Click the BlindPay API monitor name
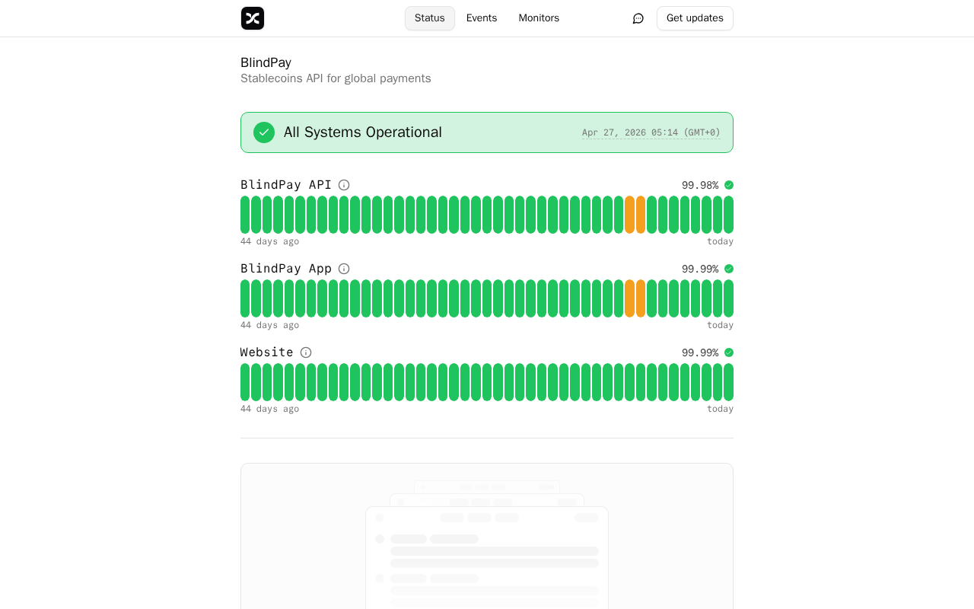Screen dimensions: 974x609 click(286, 185)
